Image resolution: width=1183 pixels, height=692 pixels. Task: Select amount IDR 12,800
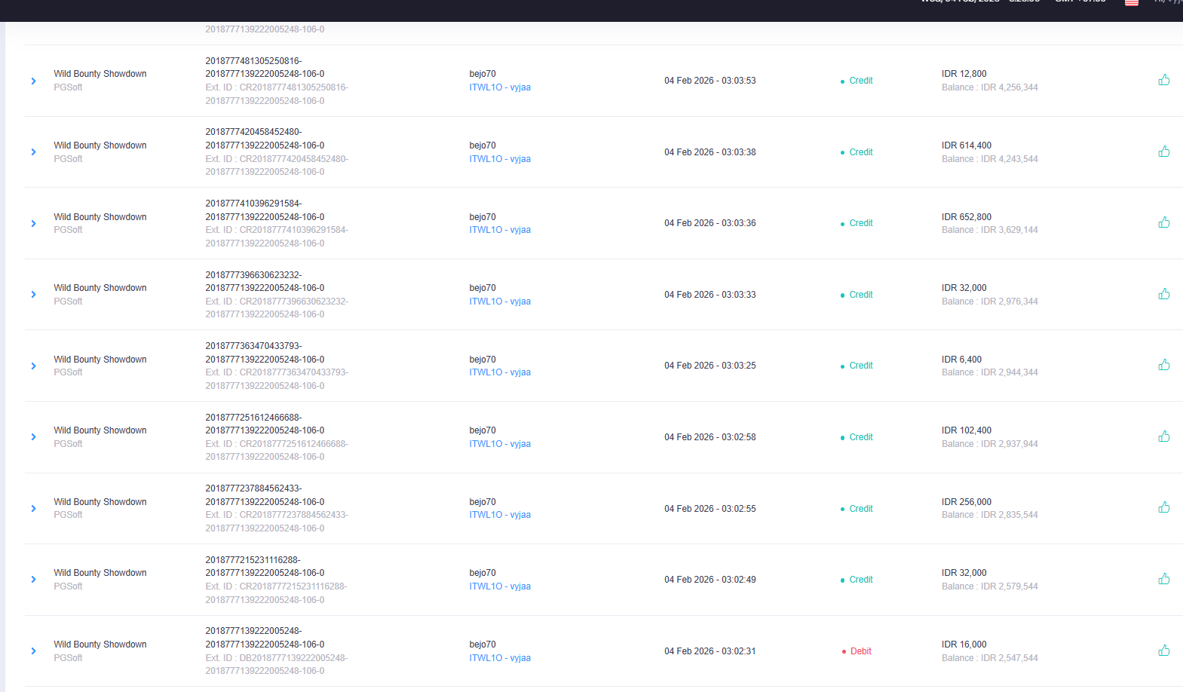964,74
